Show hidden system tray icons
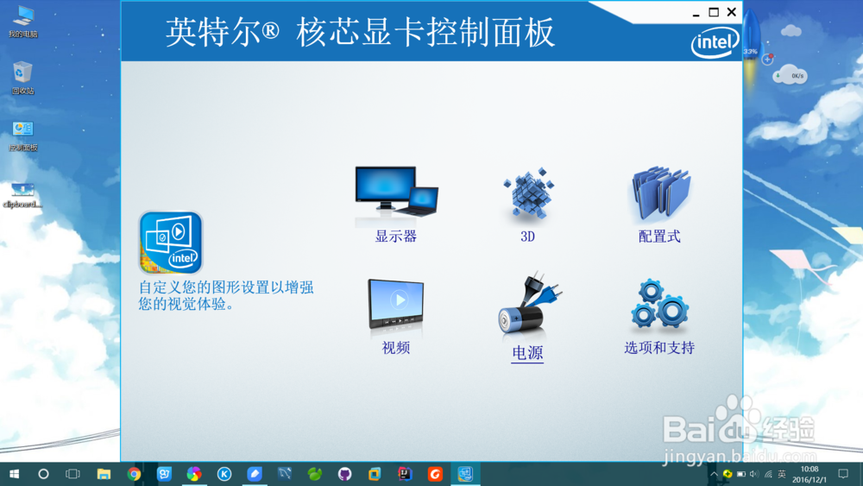The height and width of the screenshot is (486, 863). [714, 474]
